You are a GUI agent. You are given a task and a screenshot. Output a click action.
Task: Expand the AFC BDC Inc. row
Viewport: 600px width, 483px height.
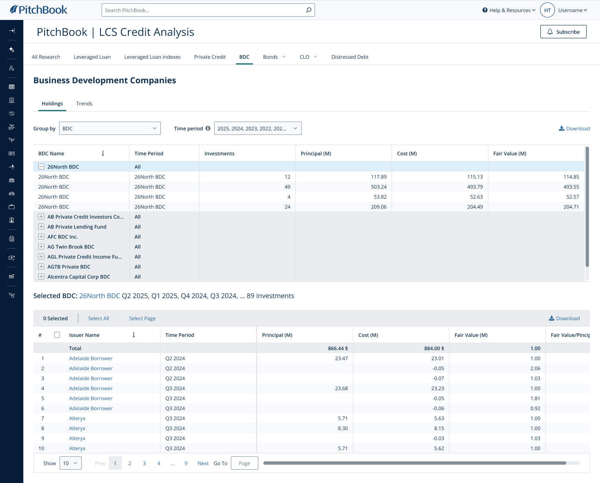(41, 237)
